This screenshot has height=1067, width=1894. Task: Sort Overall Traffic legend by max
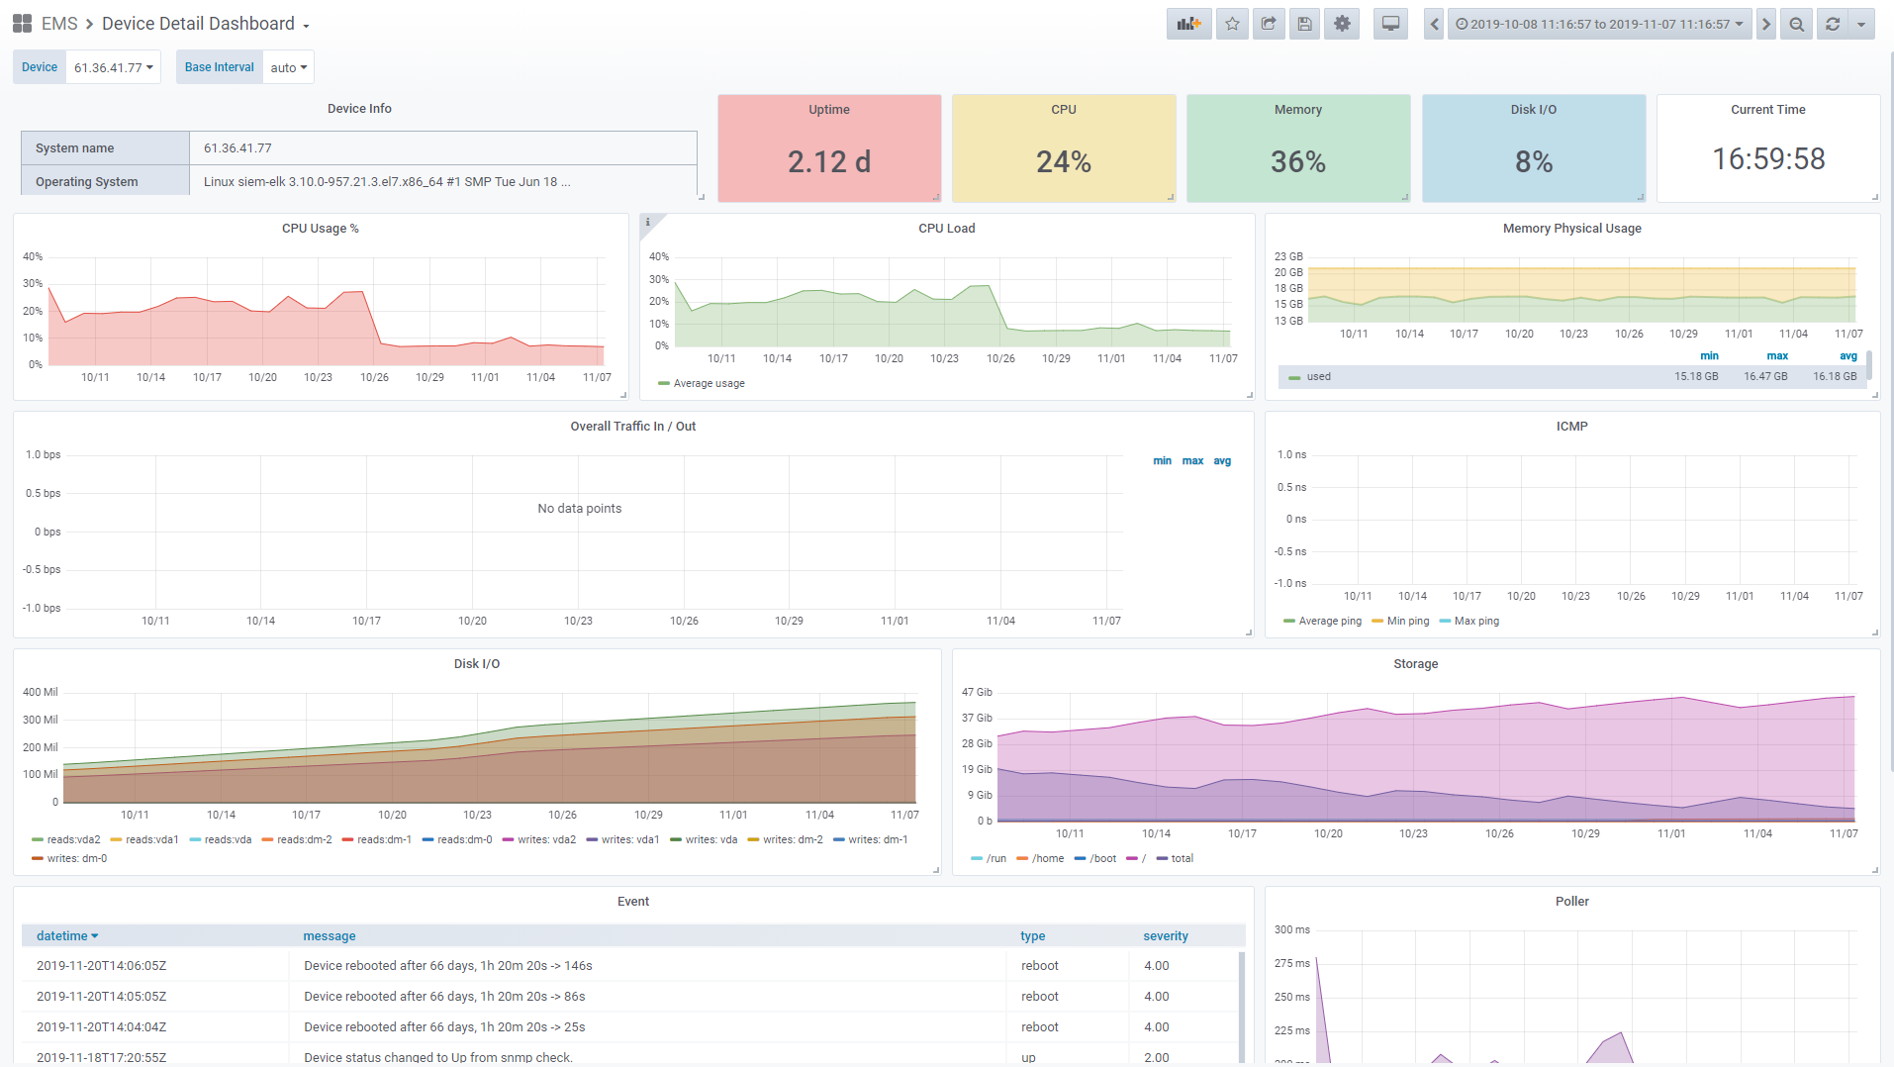[1192, 461]
